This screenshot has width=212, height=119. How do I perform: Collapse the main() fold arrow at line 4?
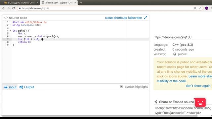[x=10, y=31]
